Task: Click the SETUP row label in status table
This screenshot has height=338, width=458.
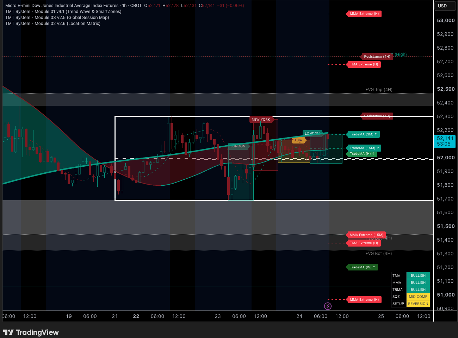Action: point(398,304)
